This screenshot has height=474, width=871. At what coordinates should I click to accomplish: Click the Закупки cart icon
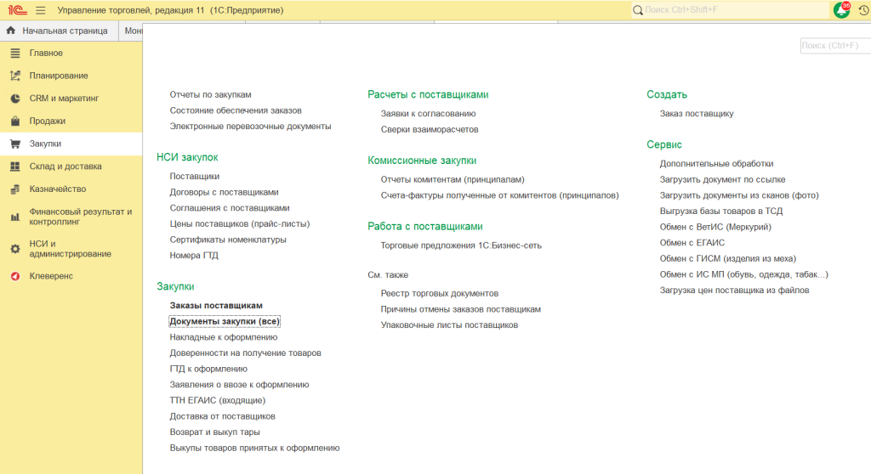pyautogui.click(x=15, y=144)
